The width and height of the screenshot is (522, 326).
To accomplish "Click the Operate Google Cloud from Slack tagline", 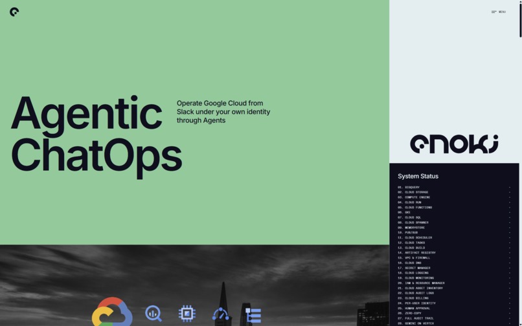I will (223, 112).
